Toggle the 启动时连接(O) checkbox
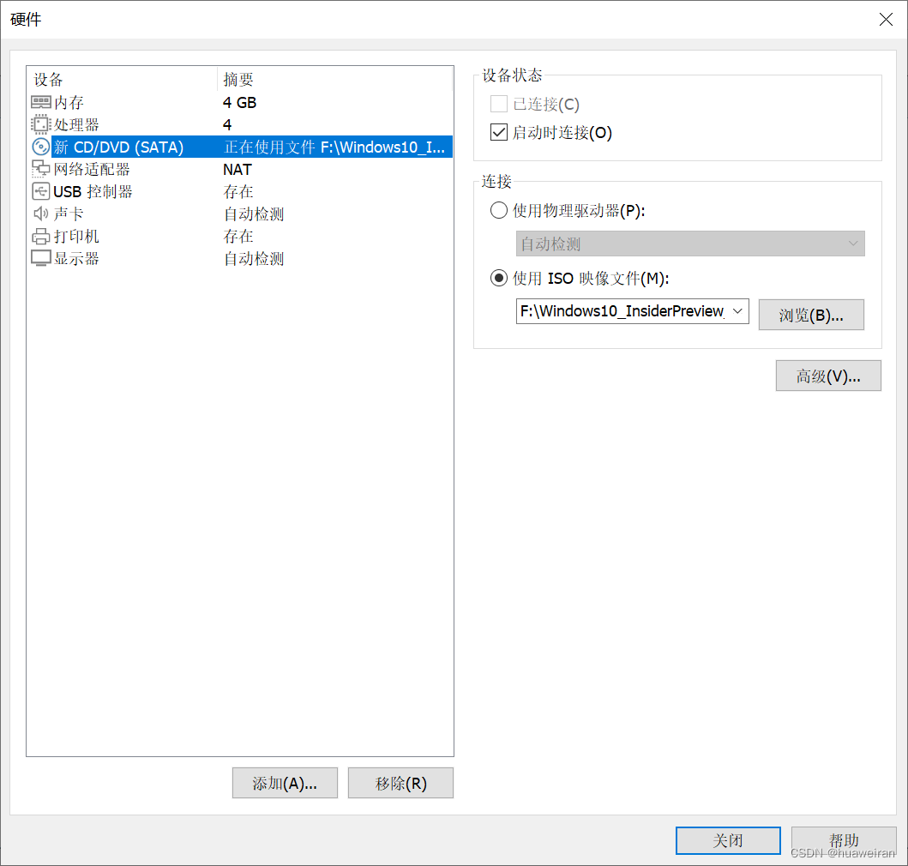This screenshot has height=866, width=908. click(499, 132)
